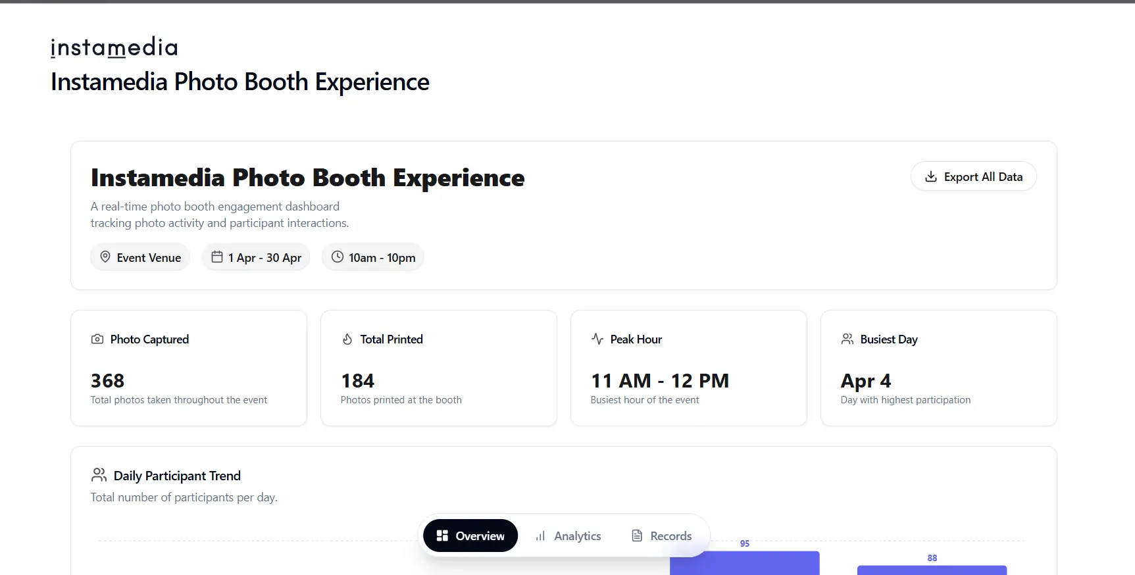Click the card title Instamedia Photo Booth Experience
This screenshot has width=1135, height=575.
[x=308, y=178]
